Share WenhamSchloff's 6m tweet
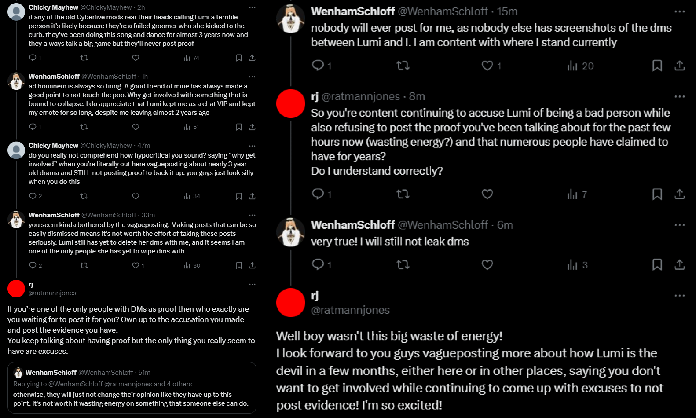The image size is (696, 418). (679, 264)
